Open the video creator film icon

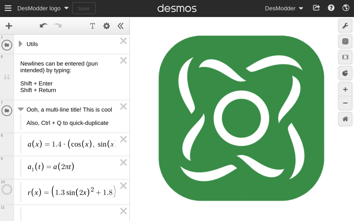(x=345, y=57)
